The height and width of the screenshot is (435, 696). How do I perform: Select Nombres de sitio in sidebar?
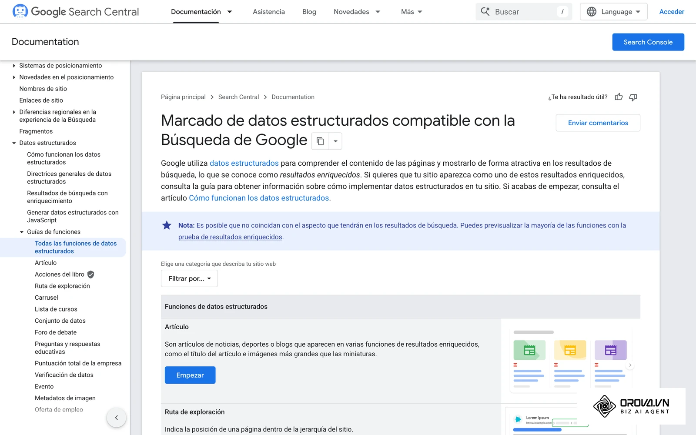pyautogui.click(x=43, y=89)
